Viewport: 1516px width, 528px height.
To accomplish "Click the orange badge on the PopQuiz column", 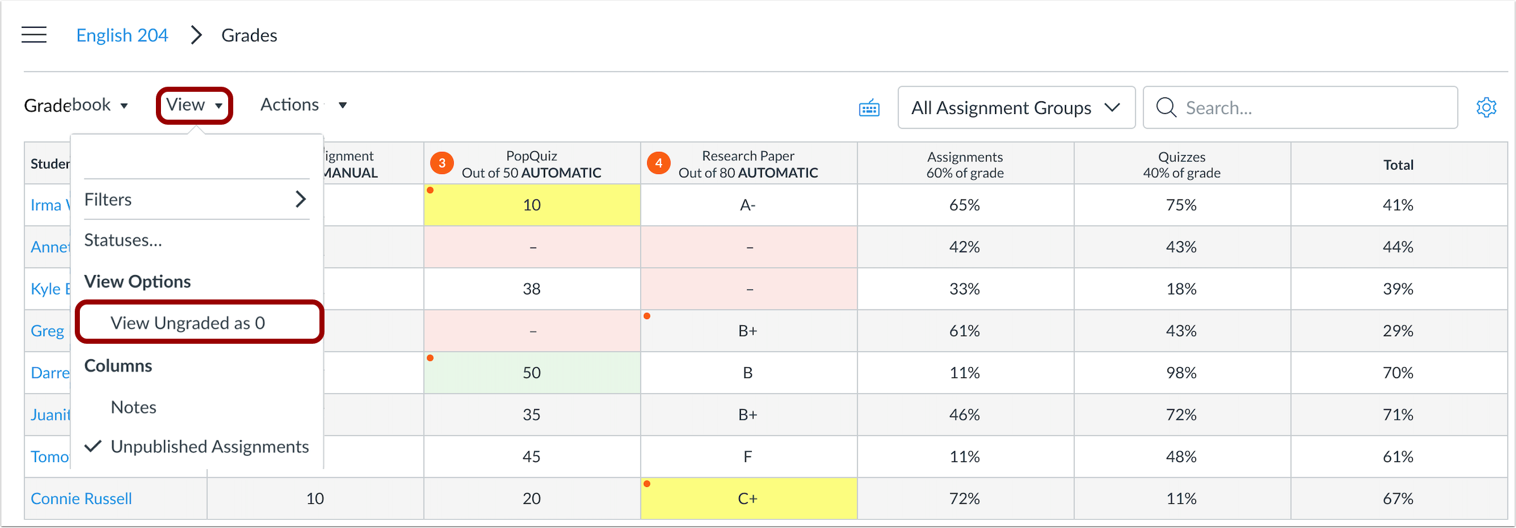I will coord(442,163).
